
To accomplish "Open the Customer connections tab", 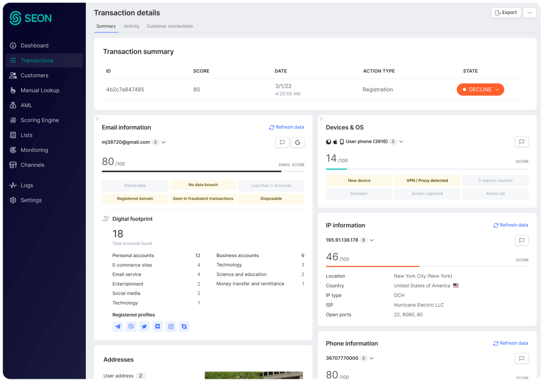I will [169, 26].
